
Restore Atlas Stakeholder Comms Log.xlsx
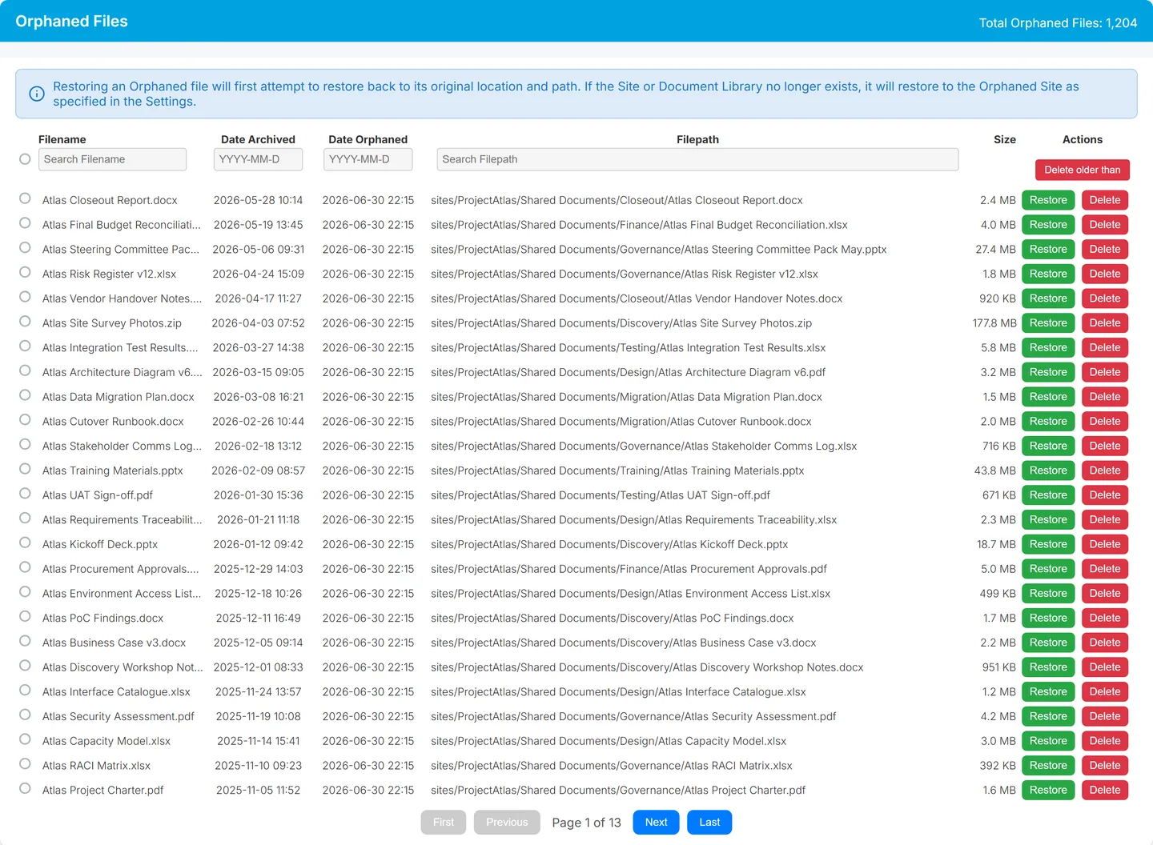[1048, 446]
